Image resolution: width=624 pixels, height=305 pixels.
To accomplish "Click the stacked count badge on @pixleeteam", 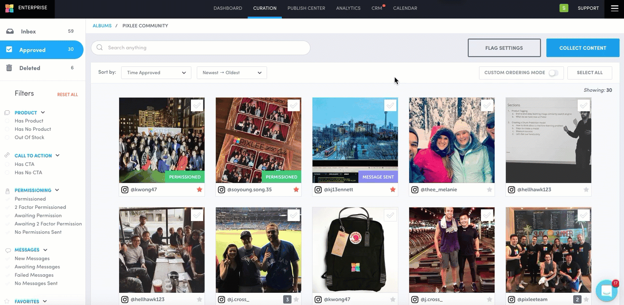I will (577, 299).
